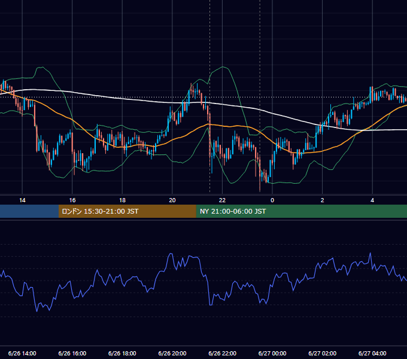Click the 6/26 18:00 date label
The height and width of the screenshot is (359, 407).
(x=122, y=353)
